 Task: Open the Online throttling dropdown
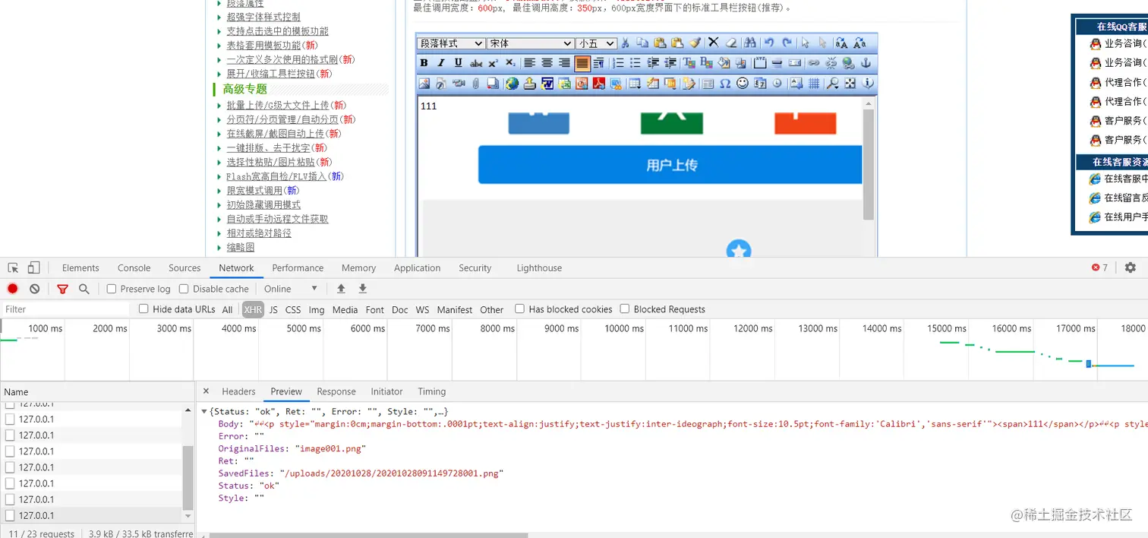pos(291,289)
